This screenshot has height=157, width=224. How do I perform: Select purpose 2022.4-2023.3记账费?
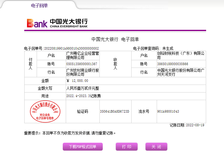(x=84, y=96)
